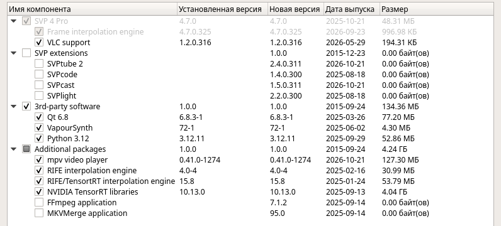Sort by Установленная версия column header
This screenshot has width=501, height=226.
[222, 9]
